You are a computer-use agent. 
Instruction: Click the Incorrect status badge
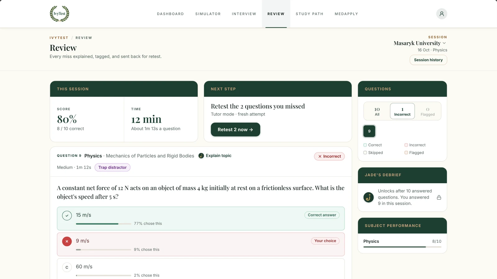tap(329, 156)
